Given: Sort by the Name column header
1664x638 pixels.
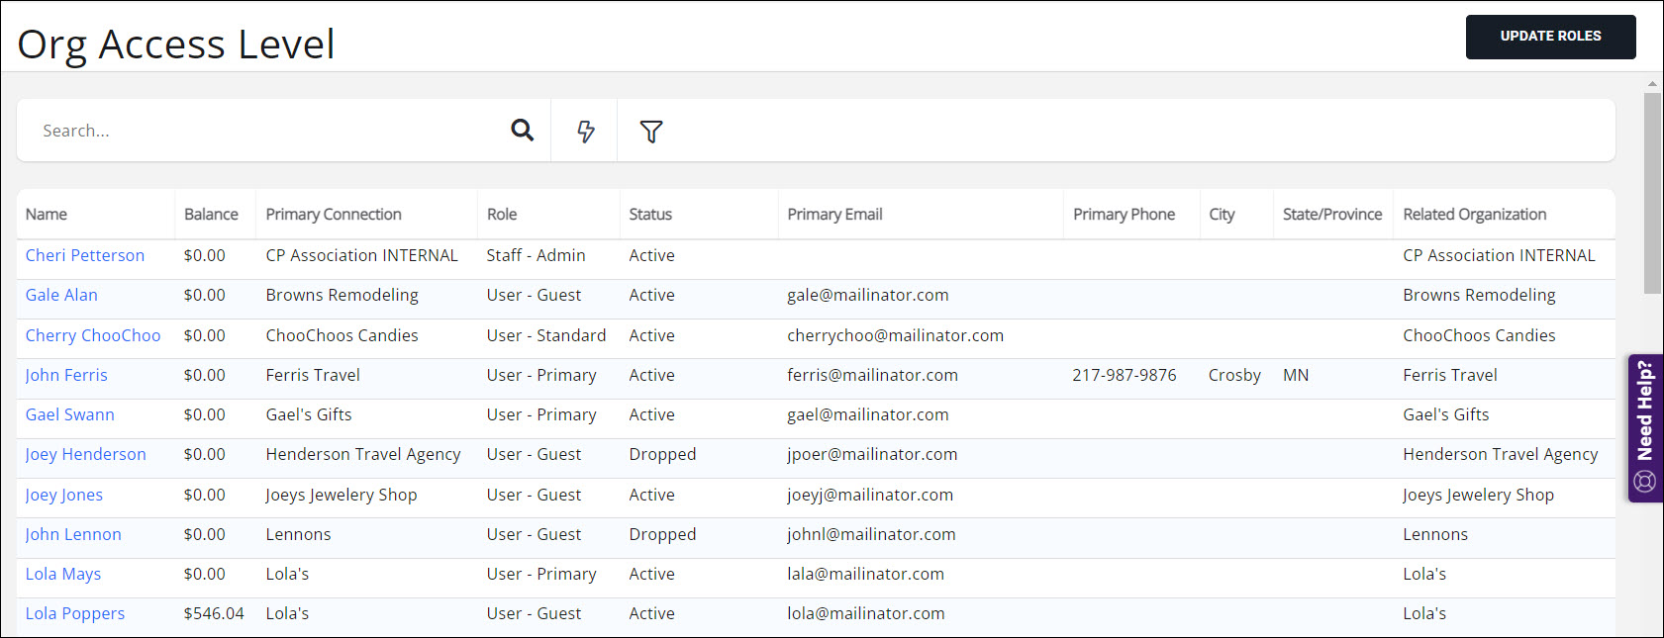Looking at the screenshot, I should [47, 215].
